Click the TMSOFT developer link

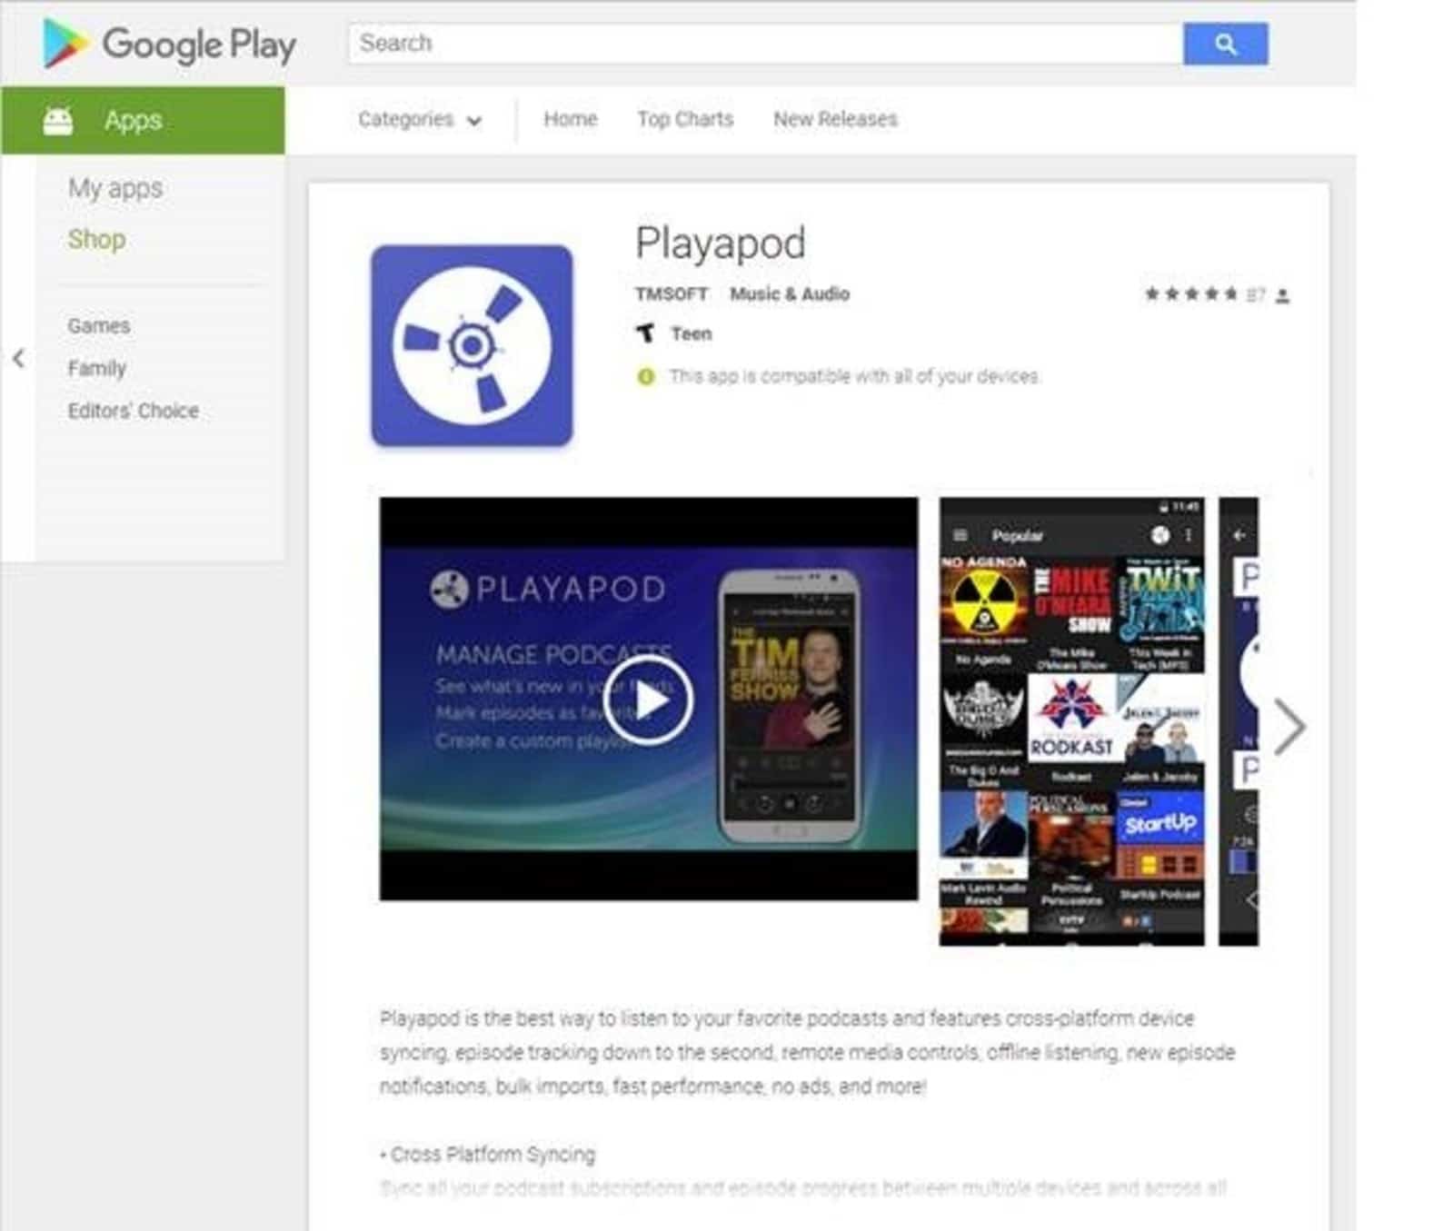coord(672,293)
